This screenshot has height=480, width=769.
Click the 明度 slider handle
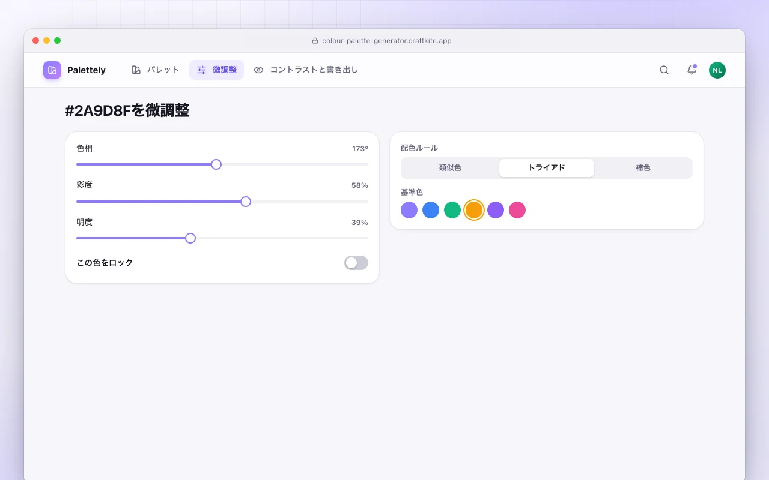point(190,238)
